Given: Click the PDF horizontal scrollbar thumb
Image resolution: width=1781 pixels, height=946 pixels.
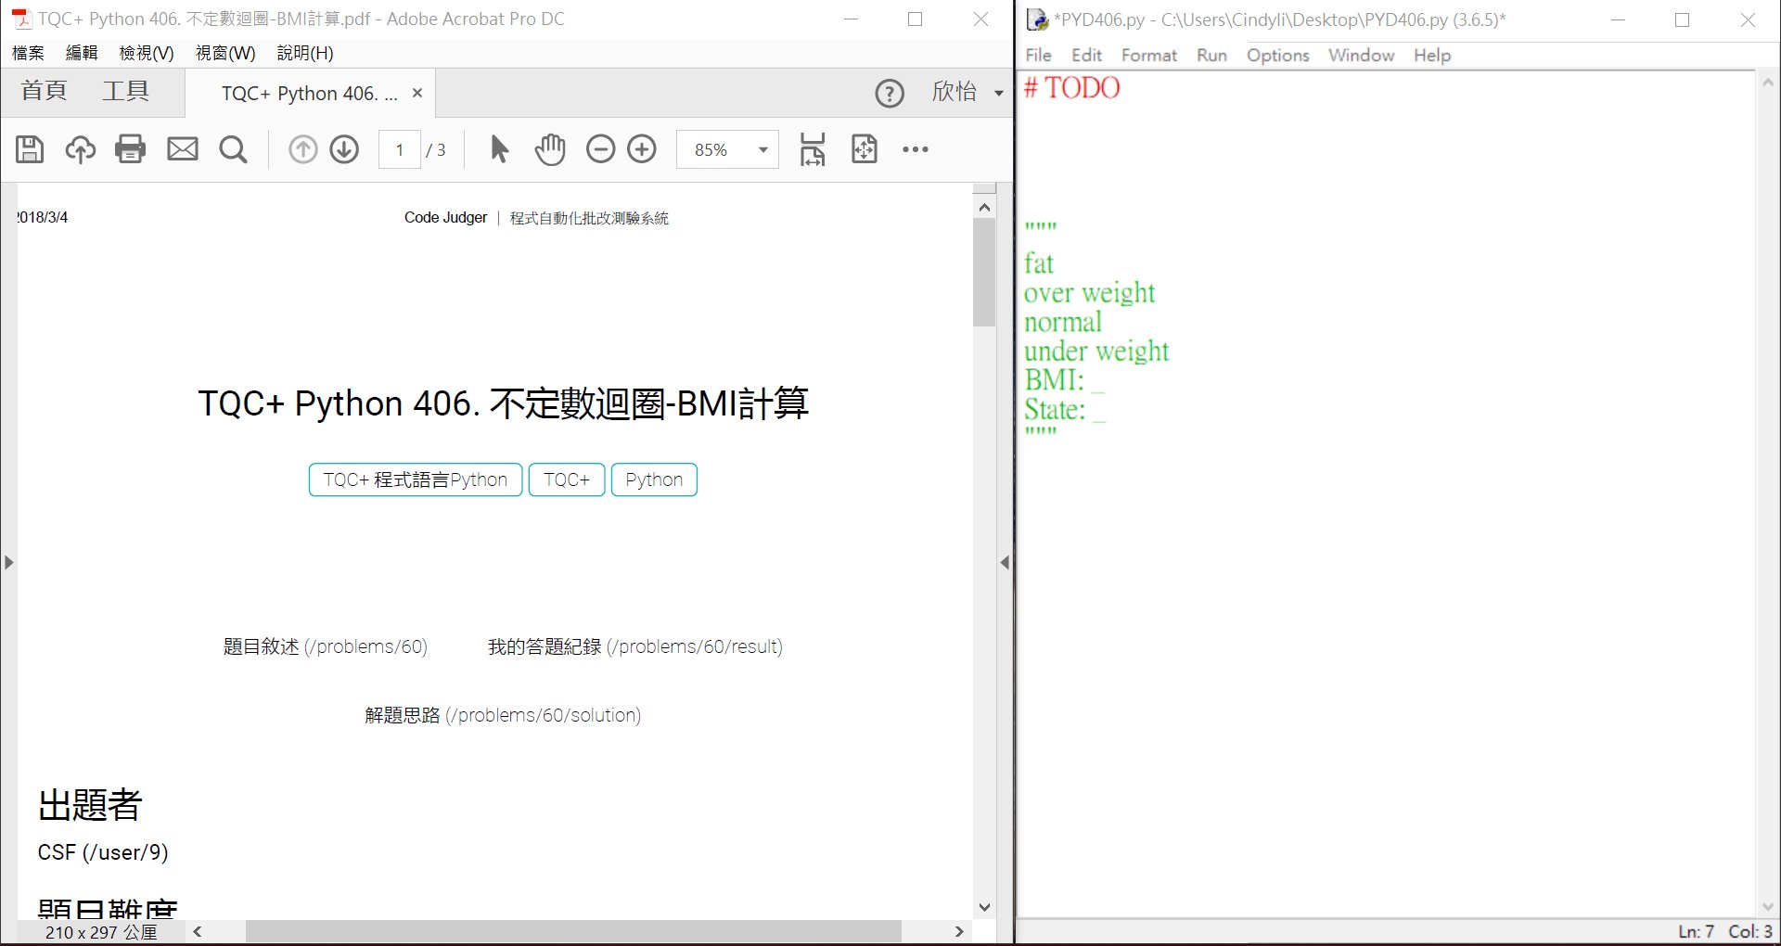Looking at the screenshot, I should click(x=573, y=931).
